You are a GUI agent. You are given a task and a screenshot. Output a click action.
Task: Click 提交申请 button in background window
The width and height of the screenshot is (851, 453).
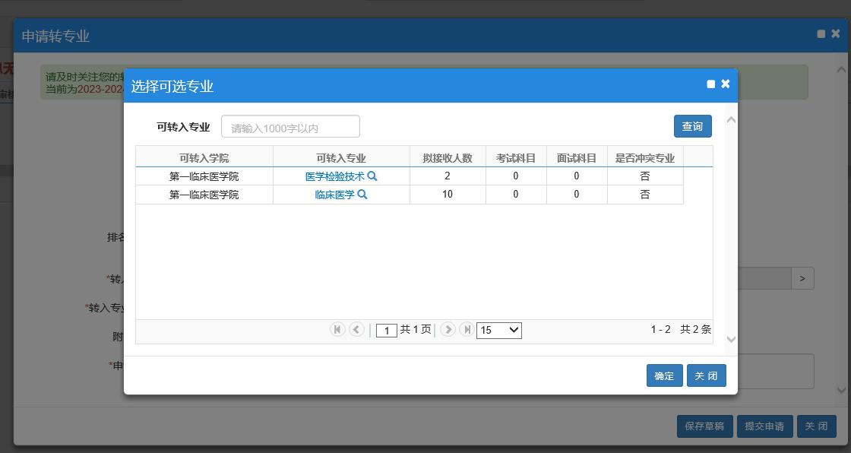(x=764, y=426)
